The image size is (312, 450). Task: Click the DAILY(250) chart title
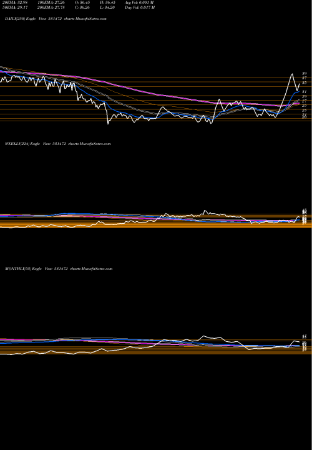(56, 19)
